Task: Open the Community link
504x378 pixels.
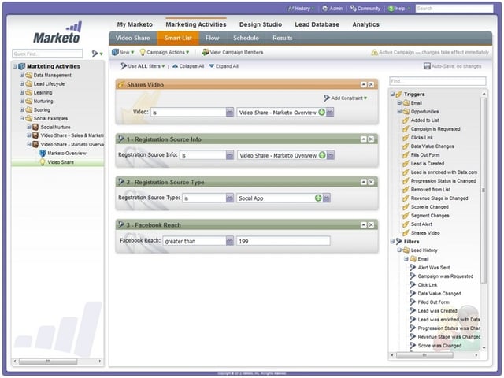Action: tap(365, 9)
